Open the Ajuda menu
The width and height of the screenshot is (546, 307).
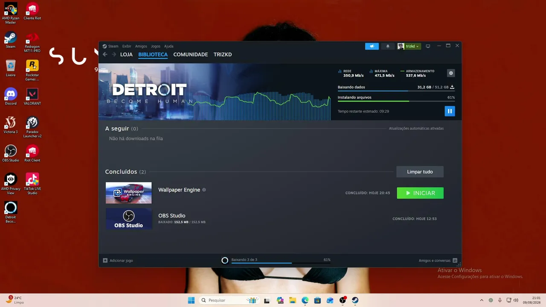click(x=169, y=46)
